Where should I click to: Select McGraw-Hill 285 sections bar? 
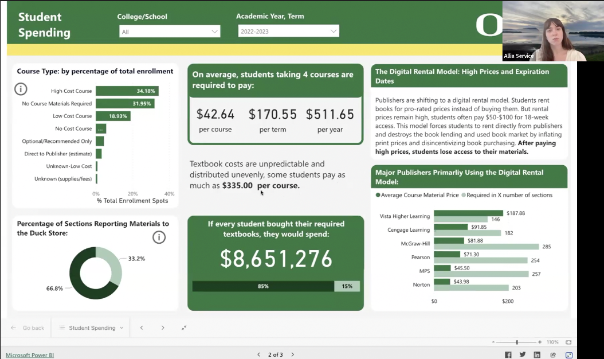486,247
